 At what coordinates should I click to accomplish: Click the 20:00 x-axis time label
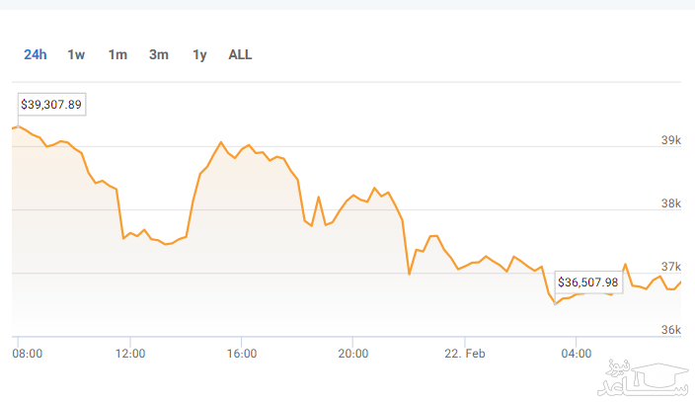(x=353, y=353)
